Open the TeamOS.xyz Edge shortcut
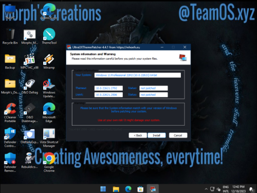Image resolution: width=257 pixels, height=193 pixels. pos(49,12)
